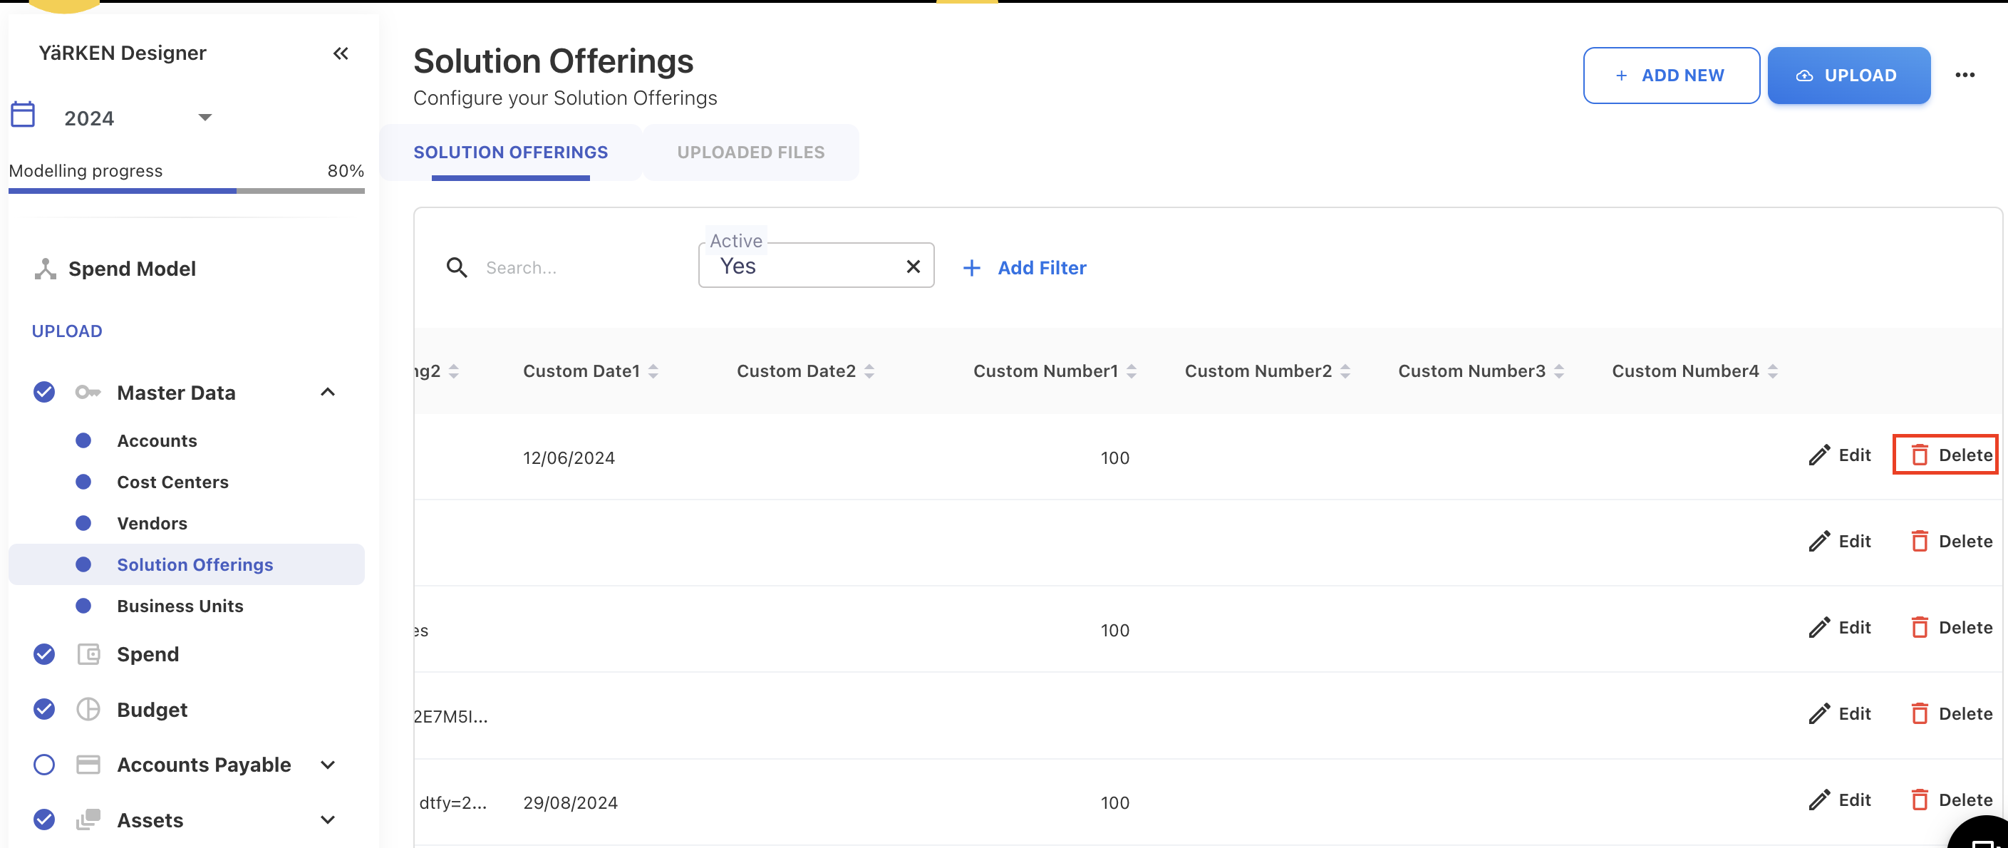Toggle the Budget completion checkmark
2008x848 pixels.
tap(44, 709)
